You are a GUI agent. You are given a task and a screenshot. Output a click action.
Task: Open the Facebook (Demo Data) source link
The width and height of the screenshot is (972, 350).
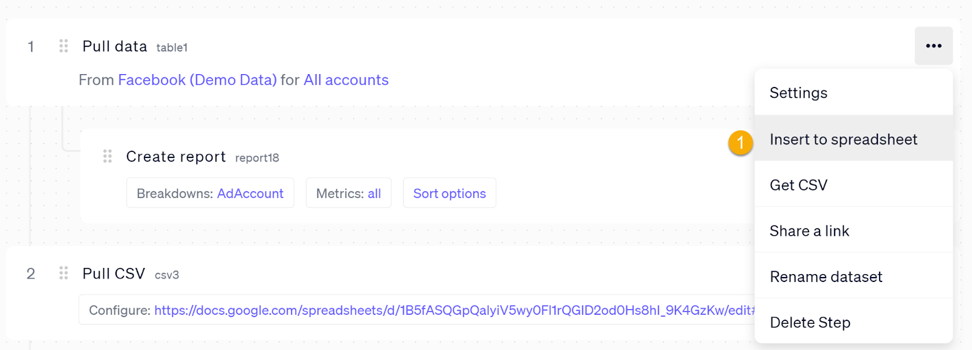197,80
